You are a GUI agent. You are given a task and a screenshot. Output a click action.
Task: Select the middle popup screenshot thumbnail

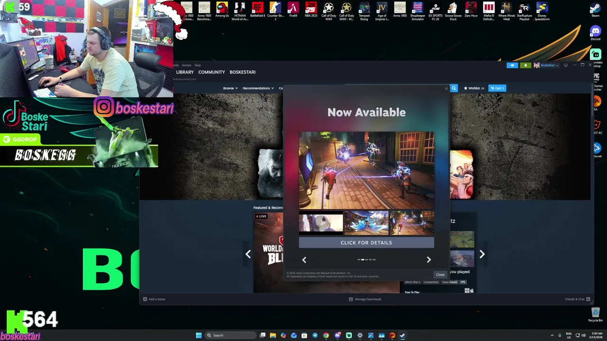(366, 223)
